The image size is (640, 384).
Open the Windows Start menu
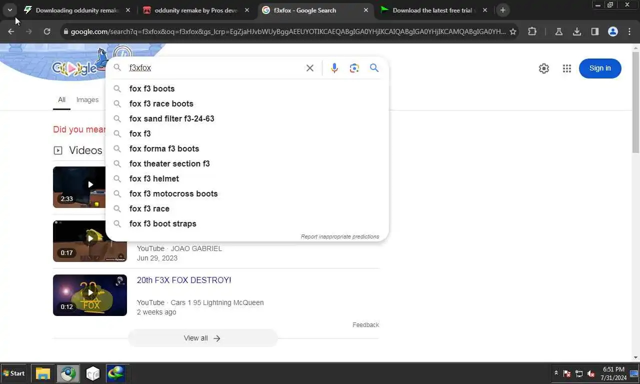coord(14,373)
